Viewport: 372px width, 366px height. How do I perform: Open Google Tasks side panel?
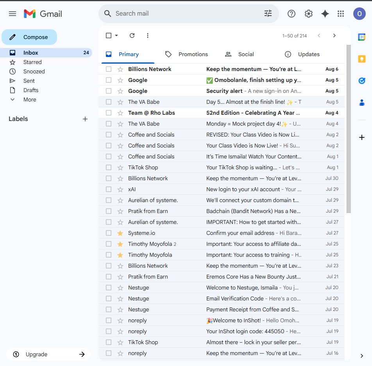pos(362,81)
